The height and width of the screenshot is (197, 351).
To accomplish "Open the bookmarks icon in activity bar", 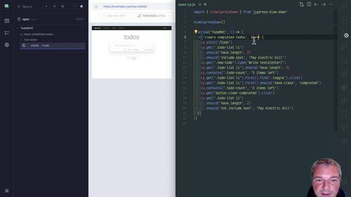I will (x=344, y=114).
